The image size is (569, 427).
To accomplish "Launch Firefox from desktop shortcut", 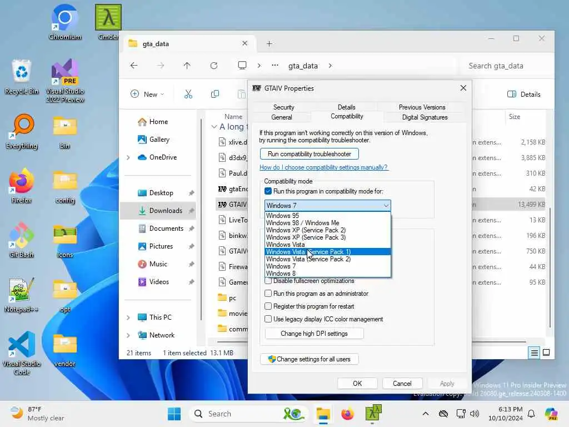I will coord(22,186).
